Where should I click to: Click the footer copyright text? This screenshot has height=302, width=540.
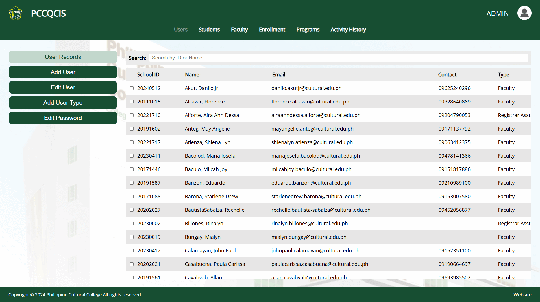click(75, 295)
